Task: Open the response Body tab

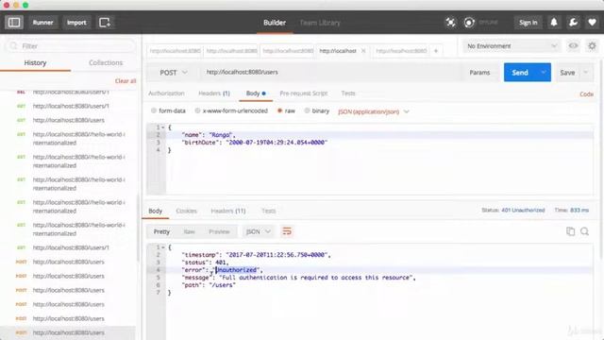Action: 155,211
